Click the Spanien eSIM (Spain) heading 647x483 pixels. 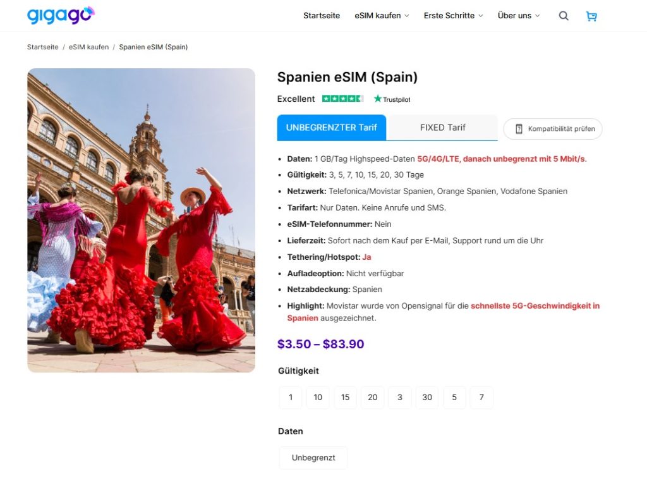[x=348, y=77]
